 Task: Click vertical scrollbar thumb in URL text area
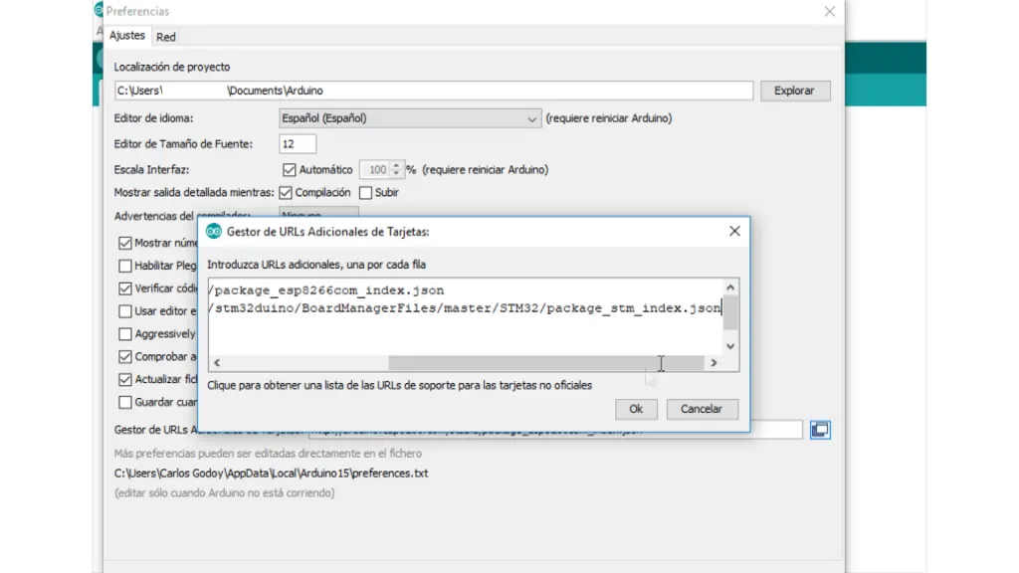pos(730,313)
